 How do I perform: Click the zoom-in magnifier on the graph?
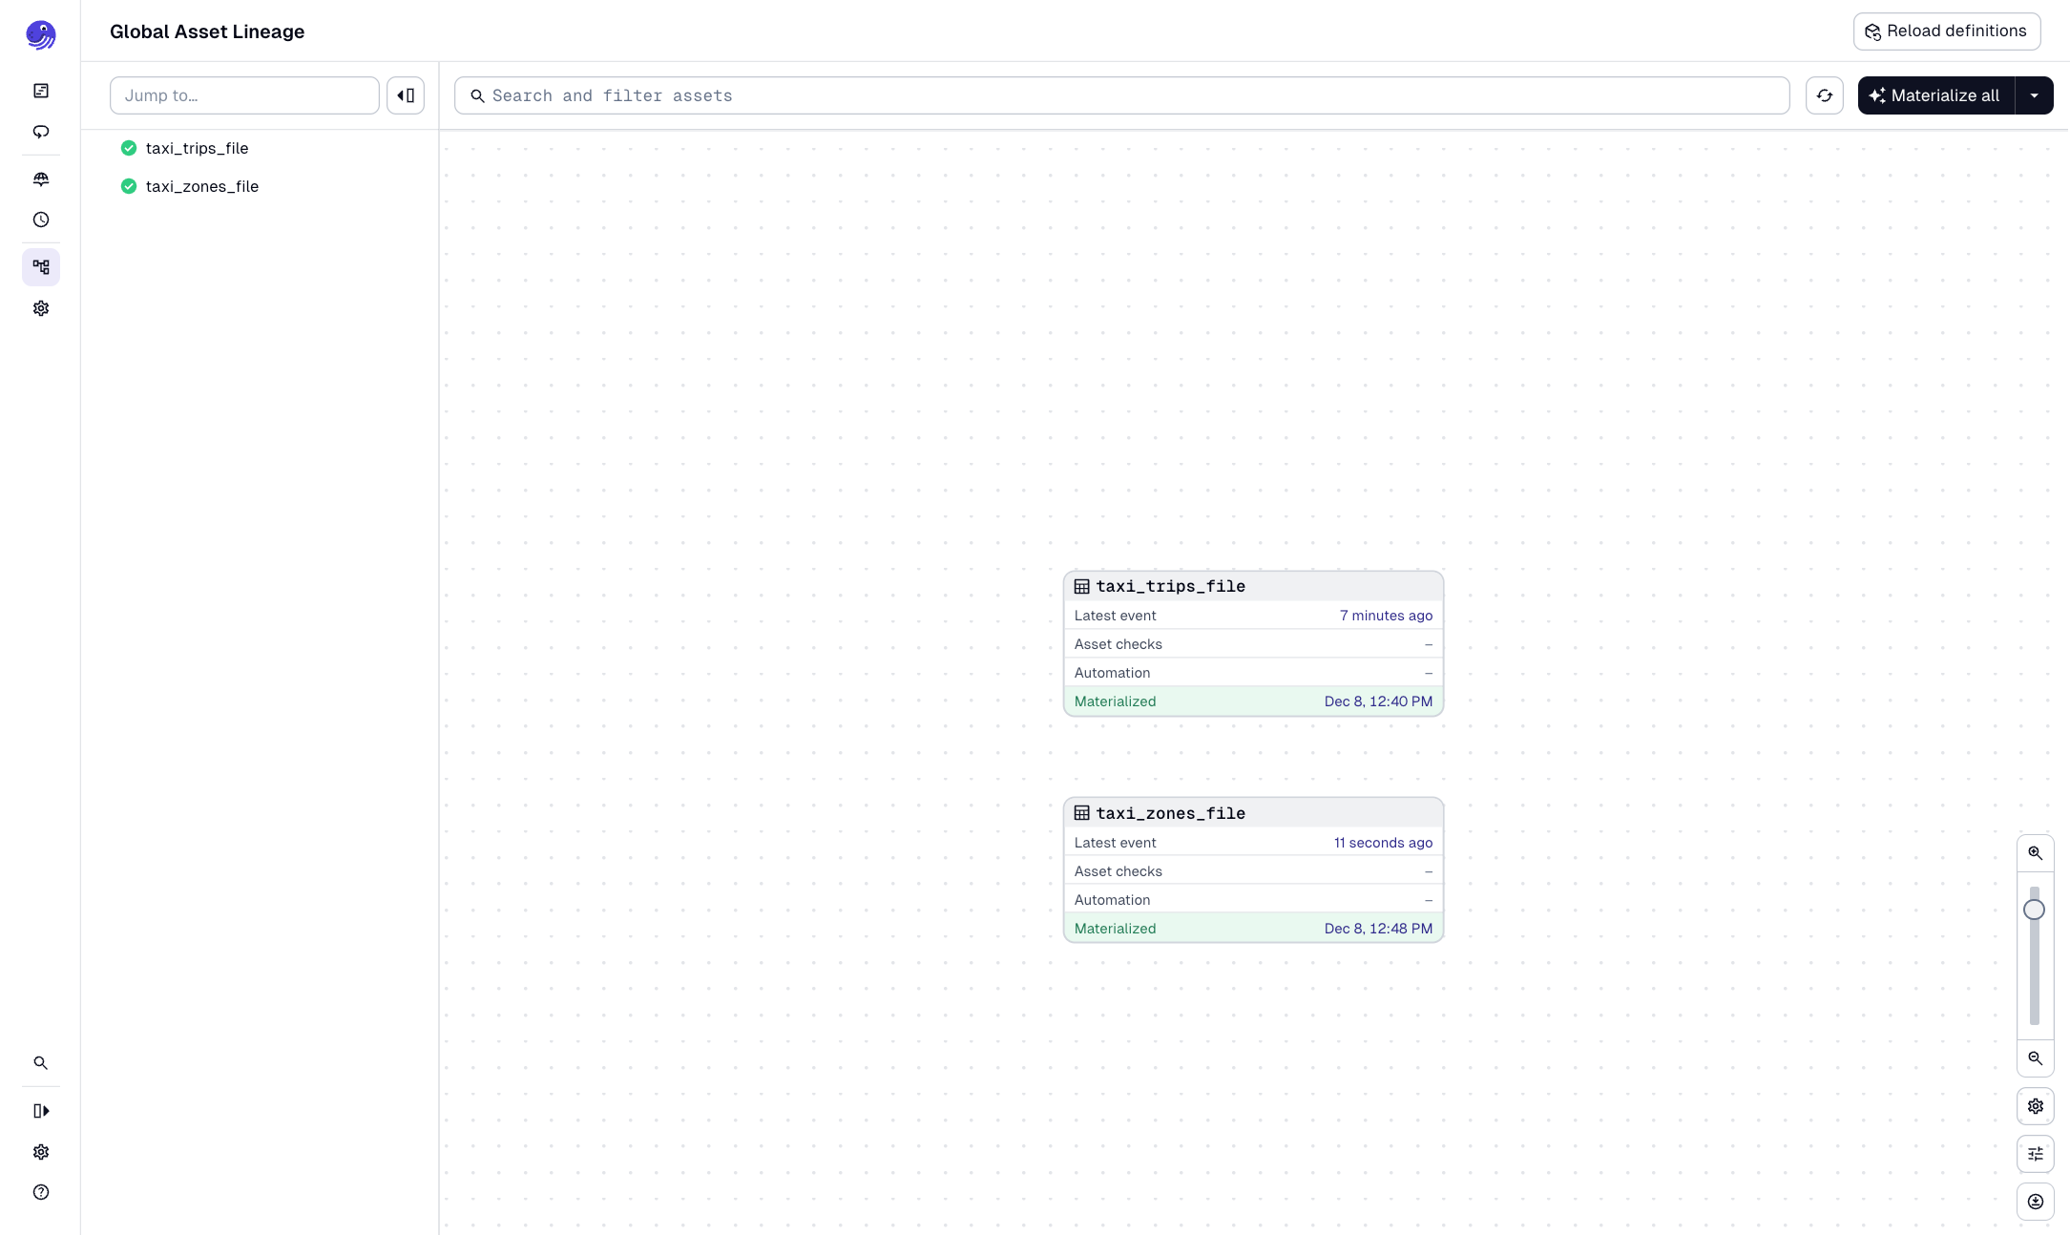point(2035,852)
